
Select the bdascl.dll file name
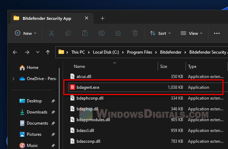(85, 131)
